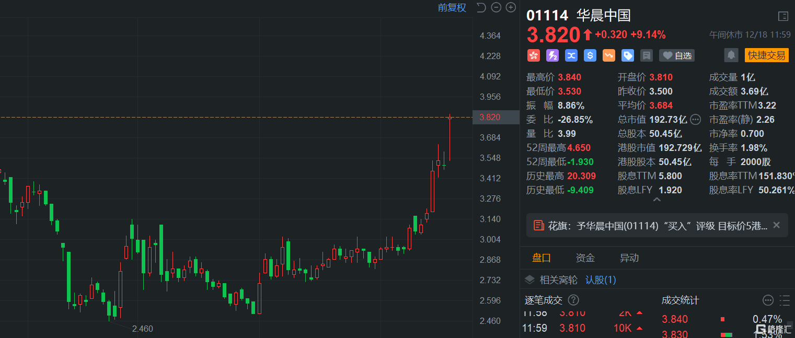Click the blue price tag icon
This screenshot has width=795, height=338.
coord(628,55)
